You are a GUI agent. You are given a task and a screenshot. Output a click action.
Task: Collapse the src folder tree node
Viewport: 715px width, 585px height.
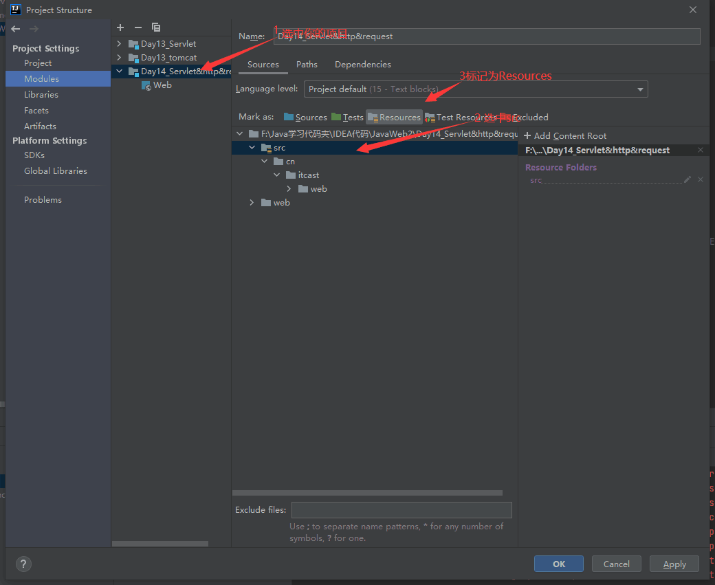pyautogui.click(x=252, y=148)
